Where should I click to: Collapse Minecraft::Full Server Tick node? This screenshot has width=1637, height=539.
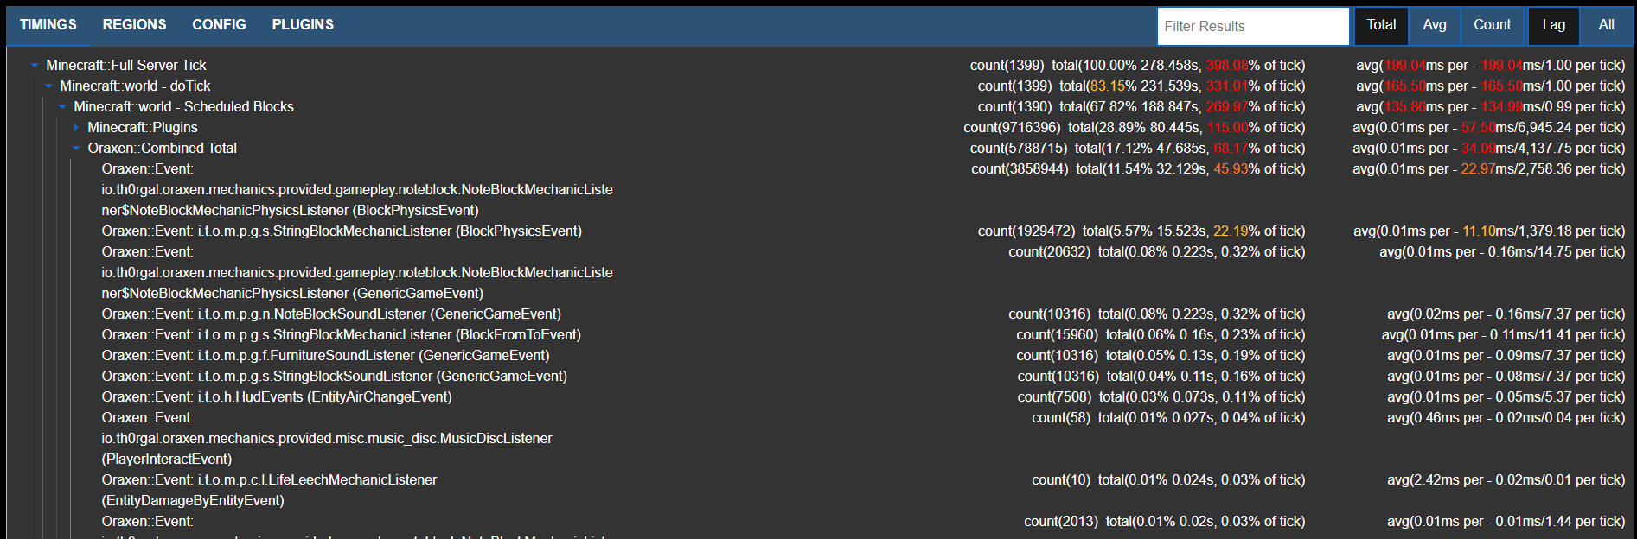[x=35, y=66]
